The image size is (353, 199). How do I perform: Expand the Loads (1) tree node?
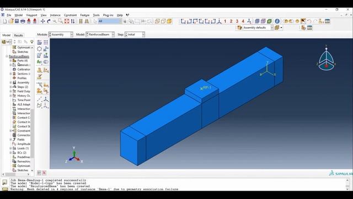coord(10,148)
